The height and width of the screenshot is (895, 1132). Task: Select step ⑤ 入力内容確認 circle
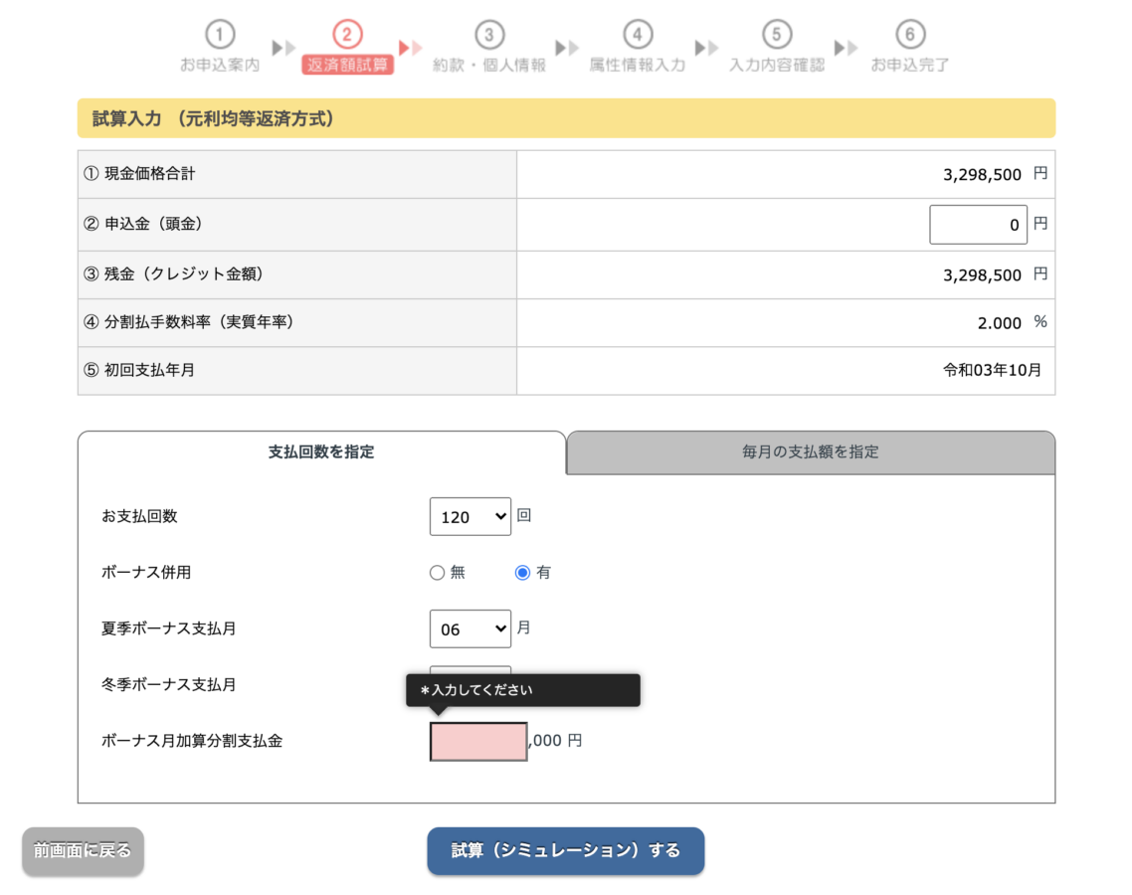click(777, 34)
